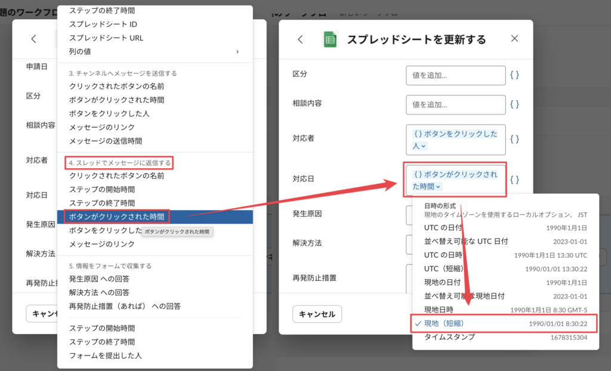The height and width of the screenshot is (371, 611).
Task: Open the ボタンがクリックされた時間 token dropdown in 対応日
Action: point(439,187)
